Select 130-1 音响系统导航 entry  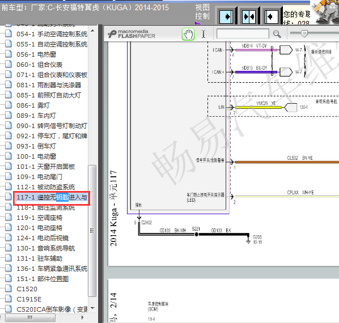click(46, 248)
